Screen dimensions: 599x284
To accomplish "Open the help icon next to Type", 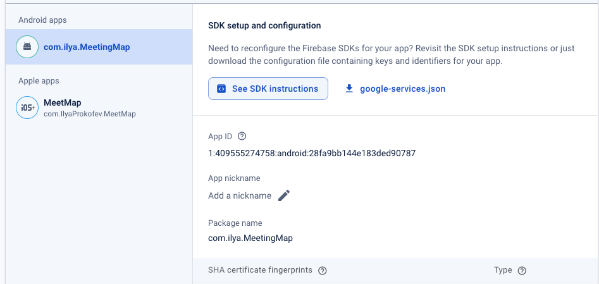I will click(522, 271).
